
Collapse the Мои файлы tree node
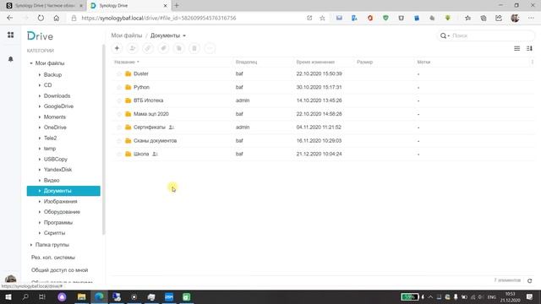[31, 63]
